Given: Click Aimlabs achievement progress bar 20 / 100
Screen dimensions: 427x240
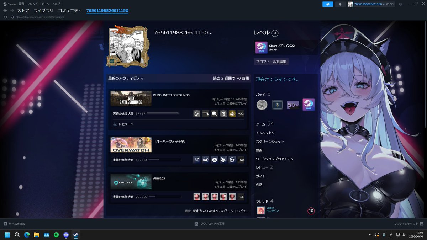Looking at the screenshot, I should point(165,197).
